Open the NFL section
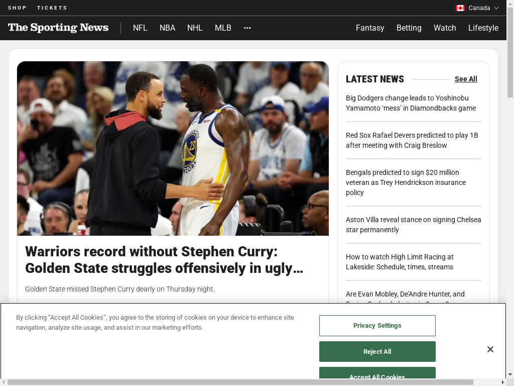 pyautogui.click(x=140, y=28)
